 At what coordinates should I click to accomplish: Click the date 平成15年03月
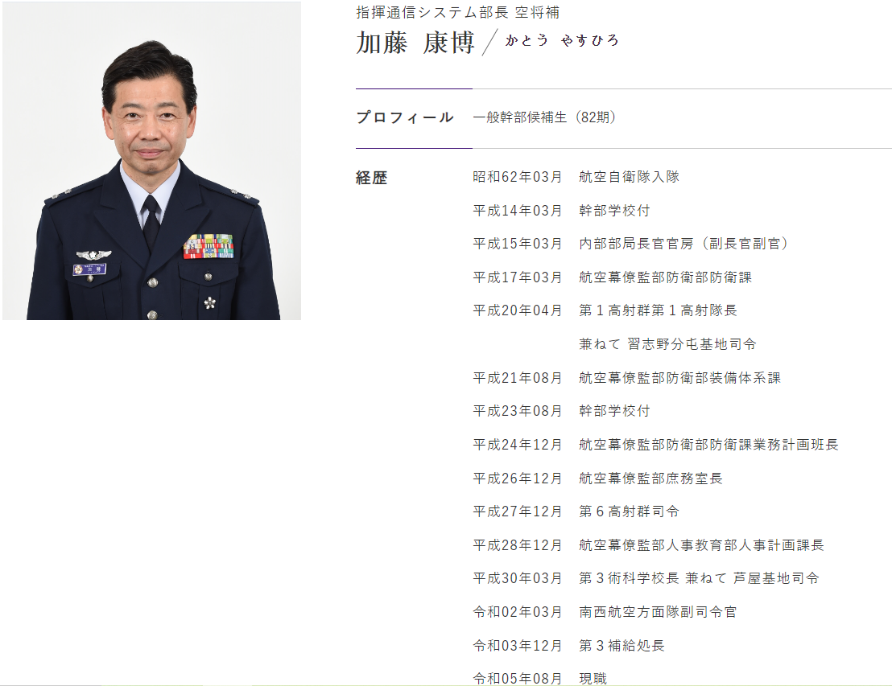tap(517, 244)
